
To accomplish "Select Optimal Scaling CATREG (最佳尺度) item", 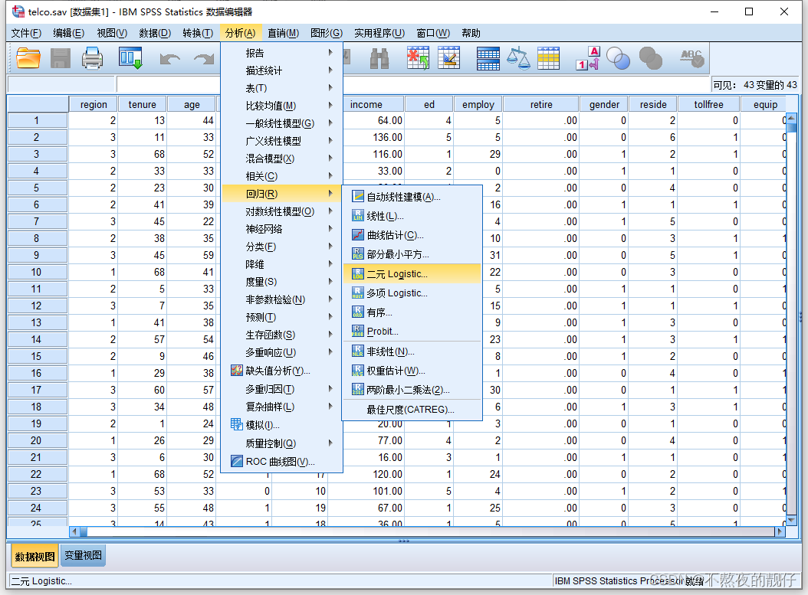I will tap(412, 410).
